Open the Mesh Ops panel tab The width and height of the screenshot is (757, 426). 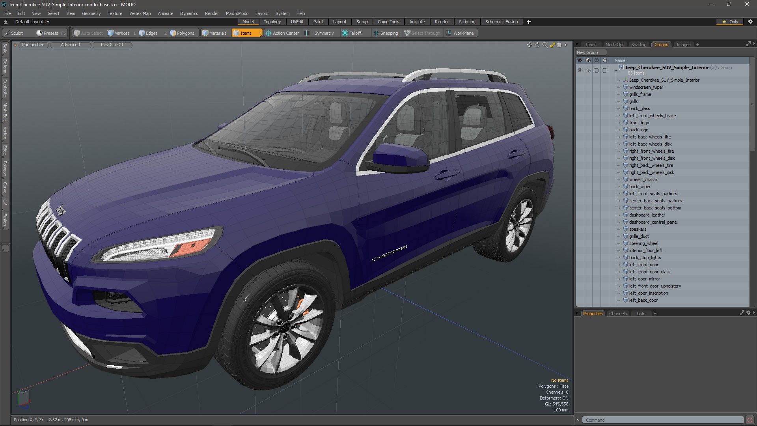615,45
